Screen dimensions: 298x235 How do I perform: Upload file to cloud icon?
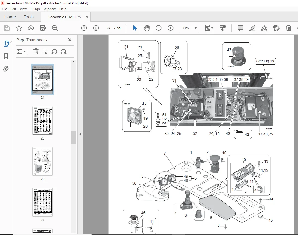click(x=31, y=28)
